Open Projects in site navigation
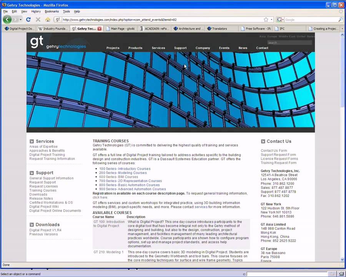This screenshot has width=346, height=277. point(113,48)
